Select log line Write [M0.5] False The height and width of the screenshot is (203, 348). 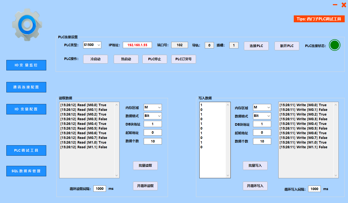303,128
